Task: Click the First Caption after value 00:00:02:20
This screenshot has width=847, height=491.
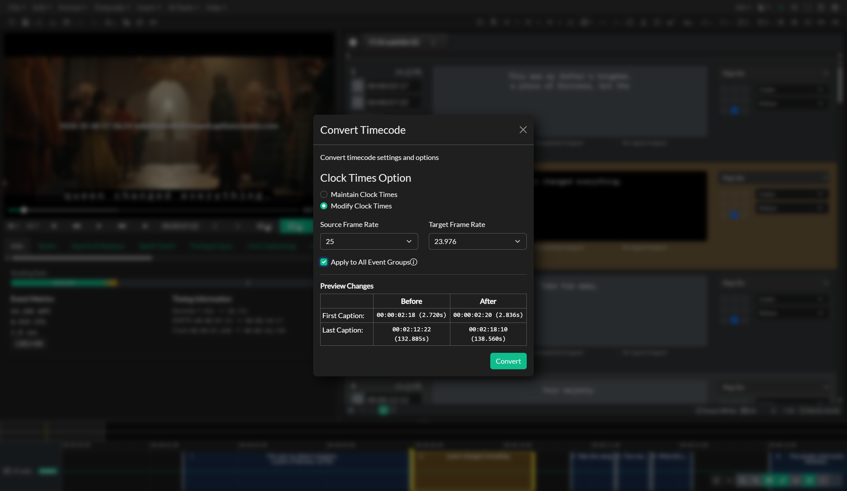Action: (x=488, y=315)
